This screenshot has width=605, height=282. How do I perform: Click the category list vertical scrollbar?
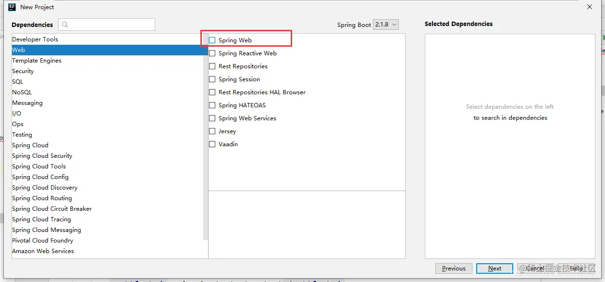pyautogui.click(x=206, y=137)
